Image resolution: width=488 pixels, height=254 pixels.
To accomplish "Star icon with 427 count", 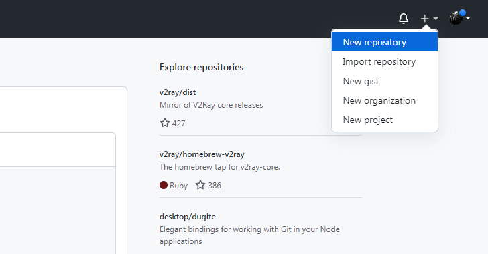I will (165, 123).
